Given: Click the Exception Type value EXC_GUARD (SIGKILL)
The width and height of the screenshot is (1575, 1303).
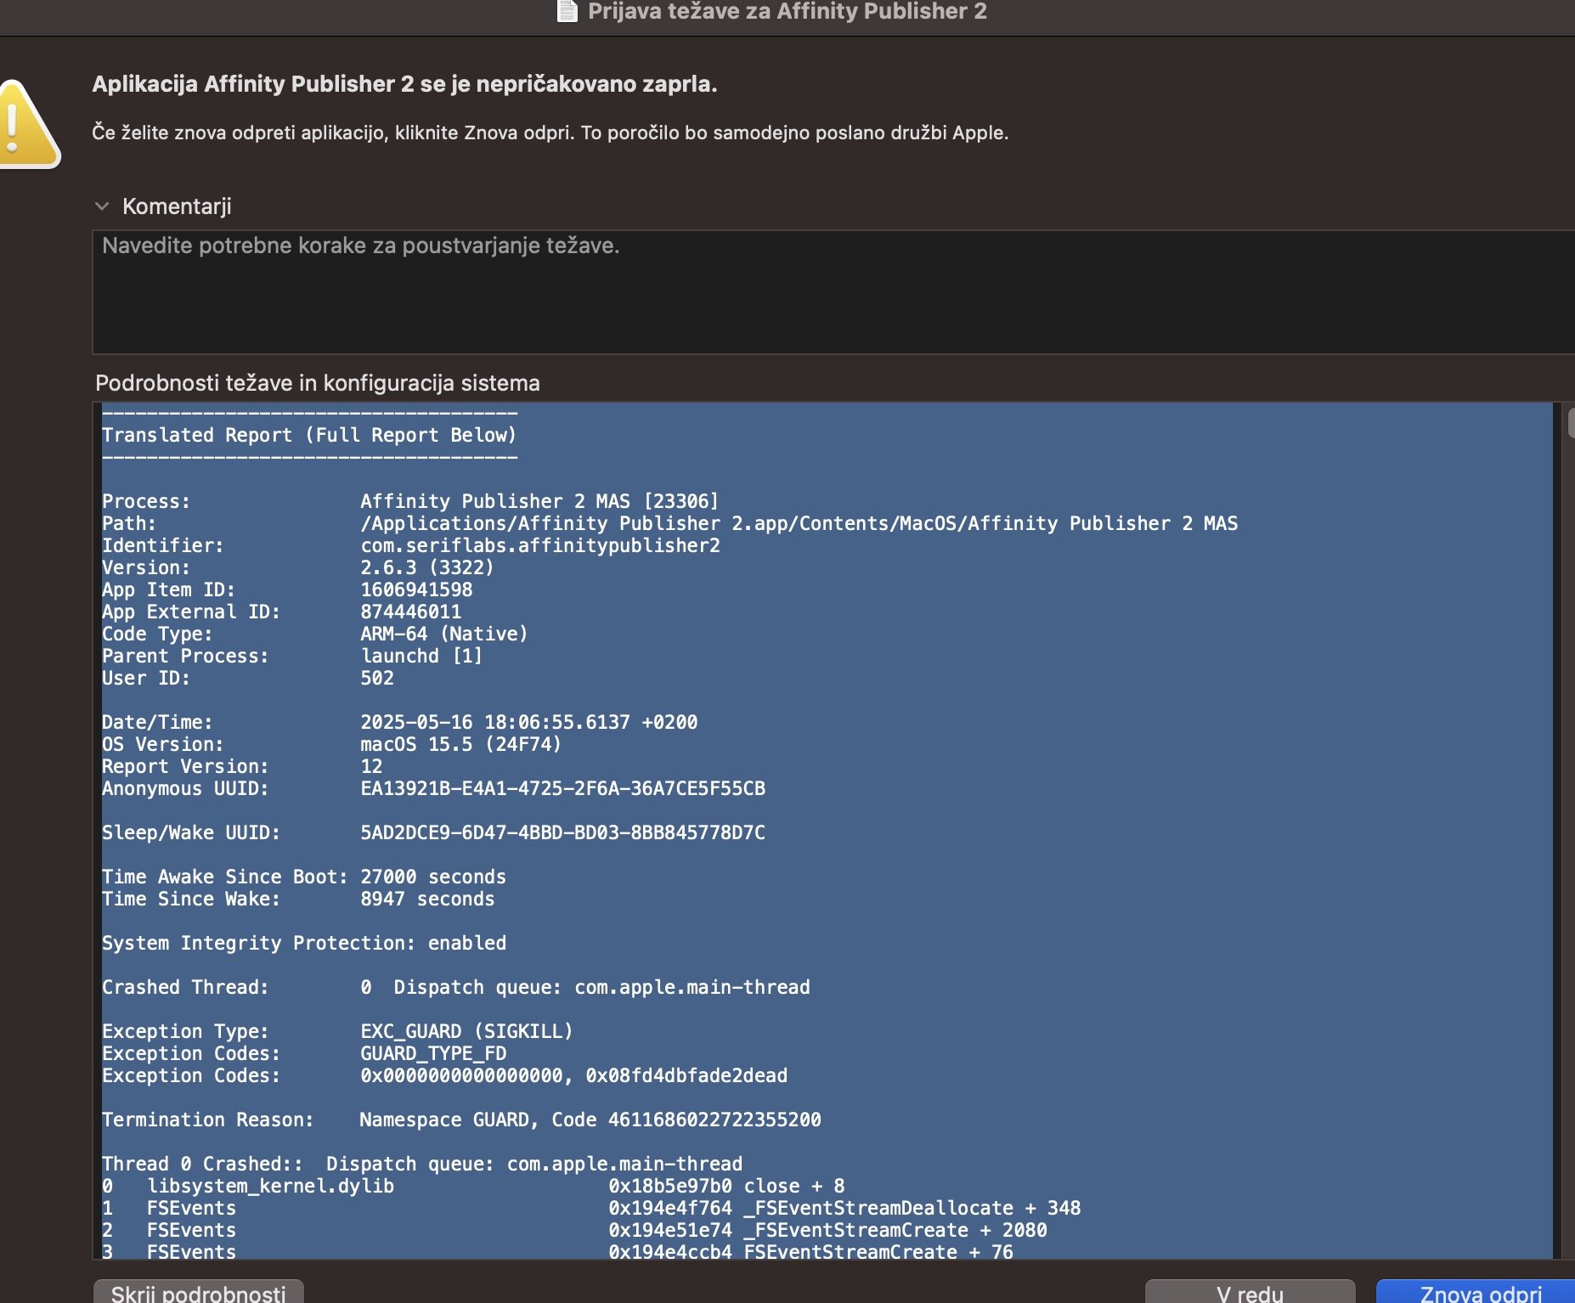Looking at the screenshot, I should click(467, 1031).
